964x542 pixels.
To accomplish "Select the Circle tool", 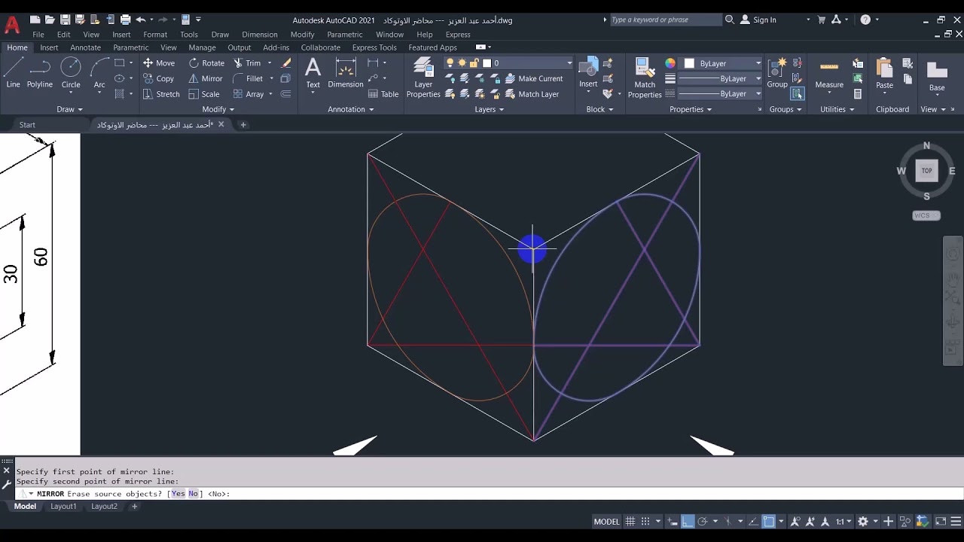I will click(71, 74).
